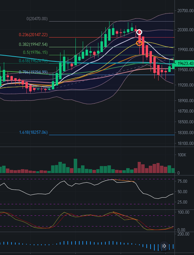Click the 18700.00 price axis label
This screenshot has width=194, height=255.
185,111
